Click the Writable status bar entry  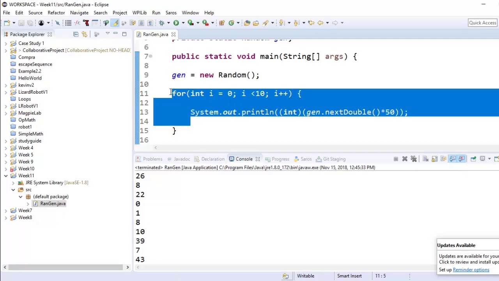(x=306, y=276)
